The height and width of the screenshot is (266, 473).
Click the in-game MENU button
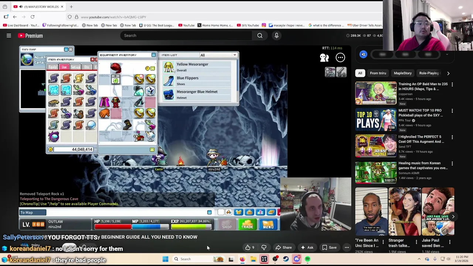click(268, 225)
